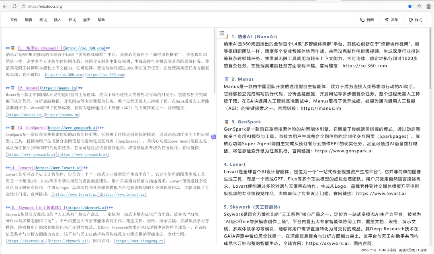Click editor link https://www.tiangong.cn
This screenshot has width=434, height=254.
pos(139,241)
